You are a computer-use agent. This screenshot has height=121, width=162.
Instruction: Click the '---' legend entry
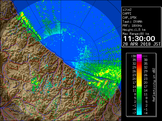145,56
